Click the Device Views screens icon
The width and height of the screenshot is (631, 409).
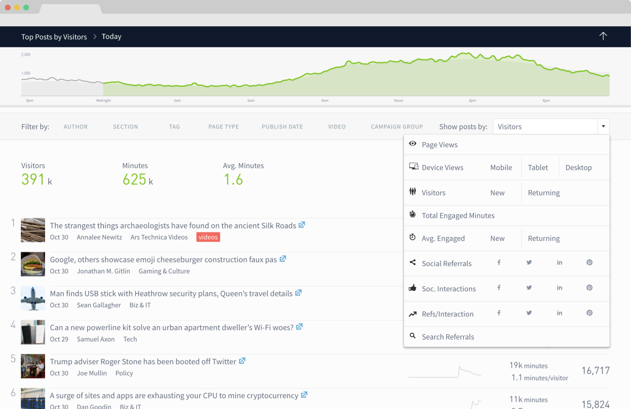(414, 166)
